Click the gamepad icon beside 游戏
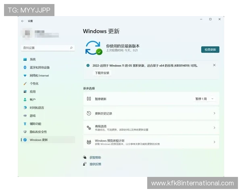242x193 pixels. click(25, 115)
